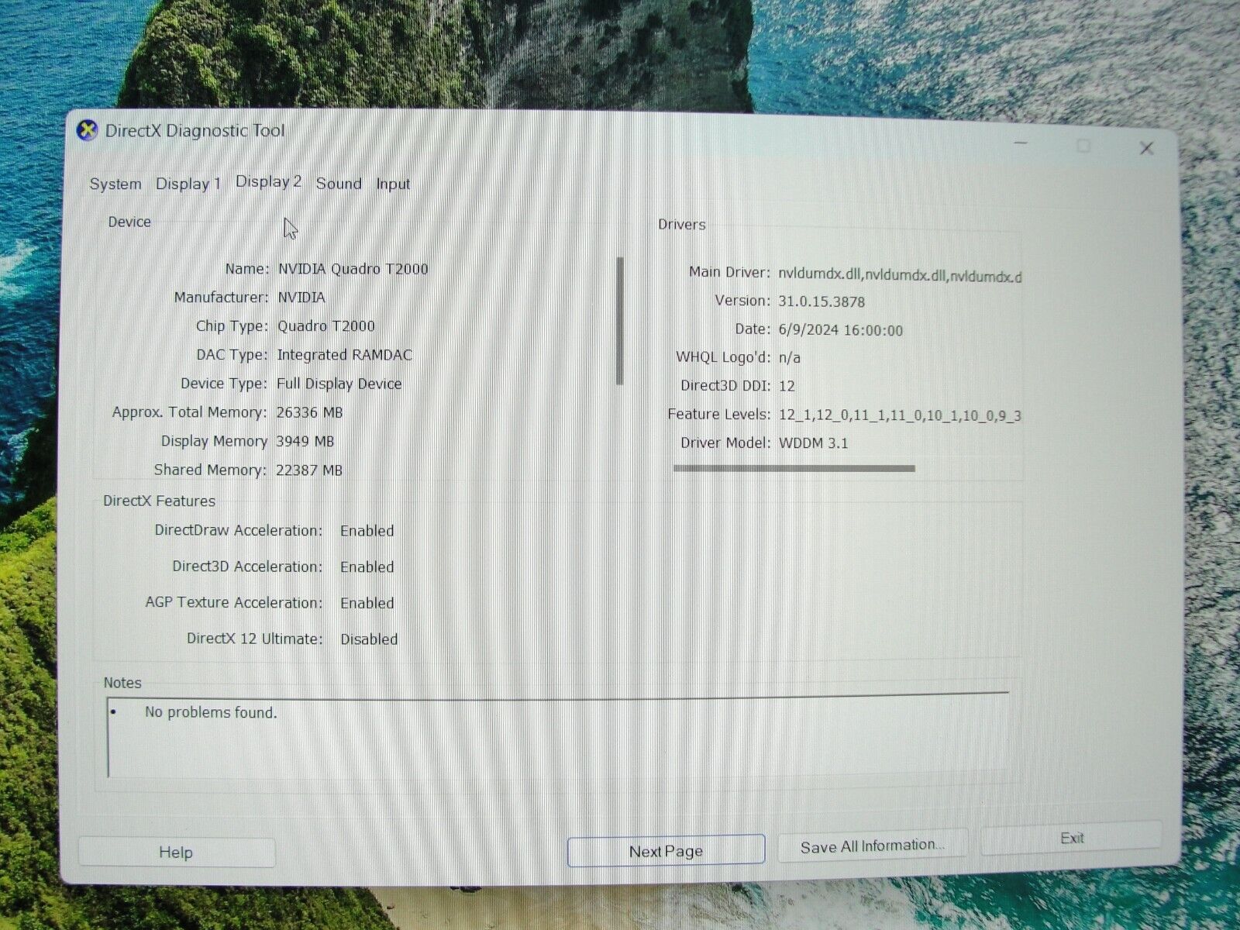Click driver date 6/9/2024 16:00:00
This screenshot has height=930, width=1240.
841,330
